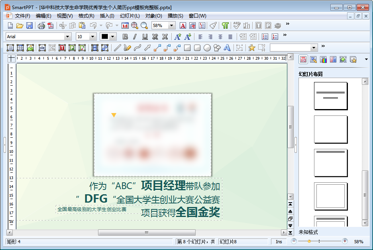
Task: Open the Arial font name dropdown
Action: click(68, 37)
